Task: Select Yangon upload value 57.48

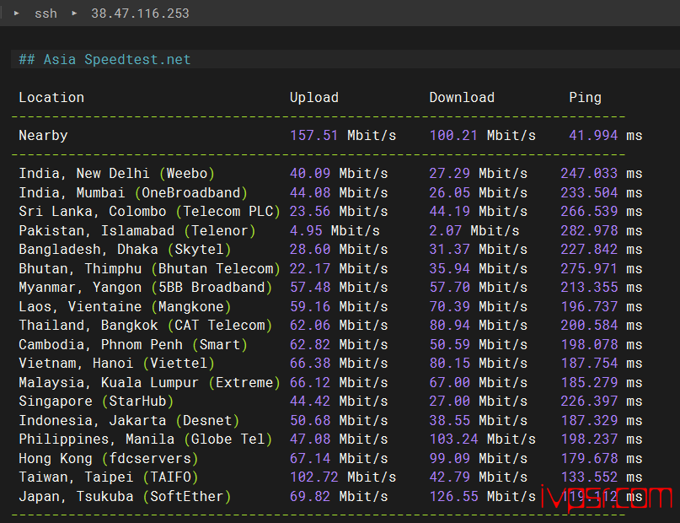Action: pos(309,288)
